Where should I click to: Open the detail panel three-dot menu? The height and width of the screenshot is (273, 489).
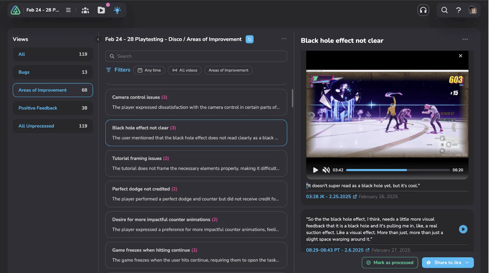click(465, 39)
